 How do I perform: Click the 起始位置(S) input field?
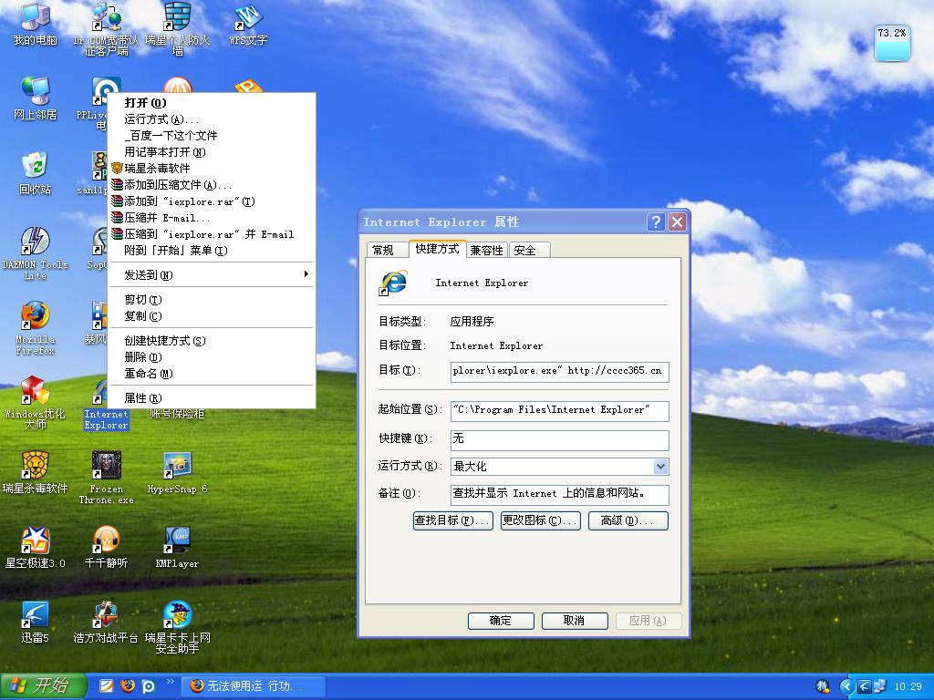559,411
